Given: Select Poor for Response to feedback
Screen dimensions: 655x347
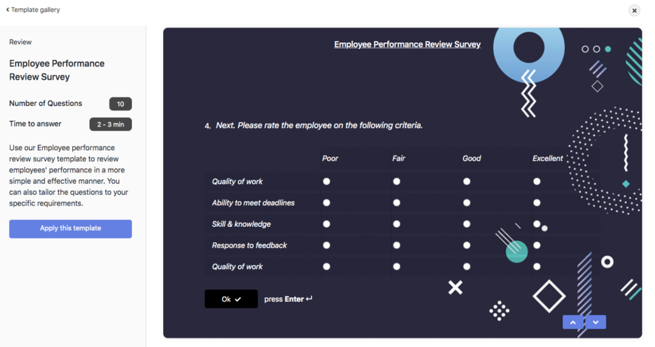Looking at the screenshot, I should (327, 245).
